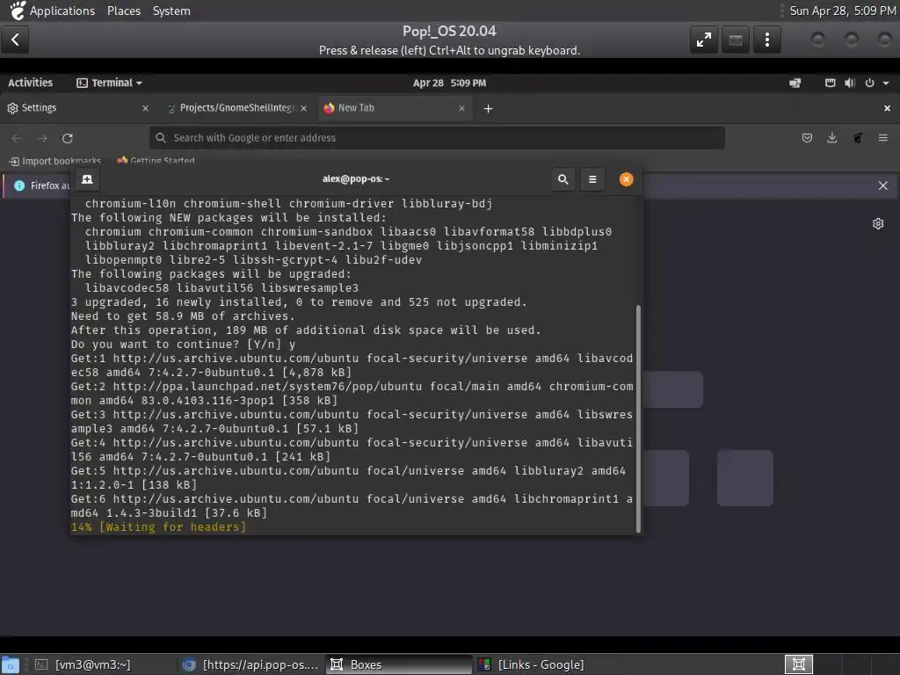Click the host clock Sun Apr 28
Image resolution: width=900 pixels, height=675 pixels.
842,11
